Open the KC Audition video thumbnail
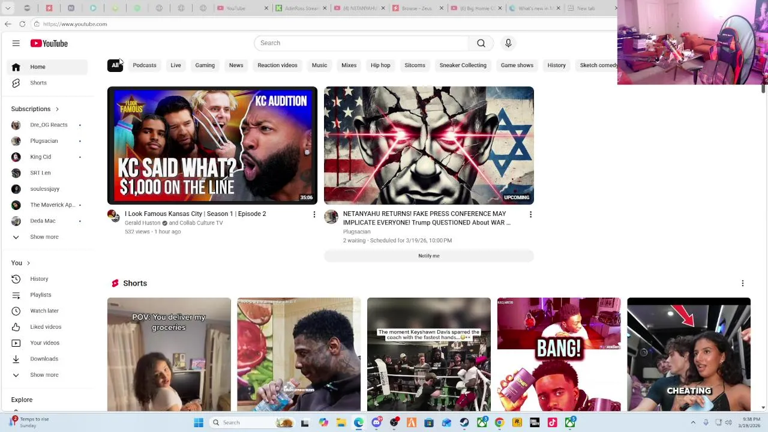This screenshot has height=432, width=768. 212,146
